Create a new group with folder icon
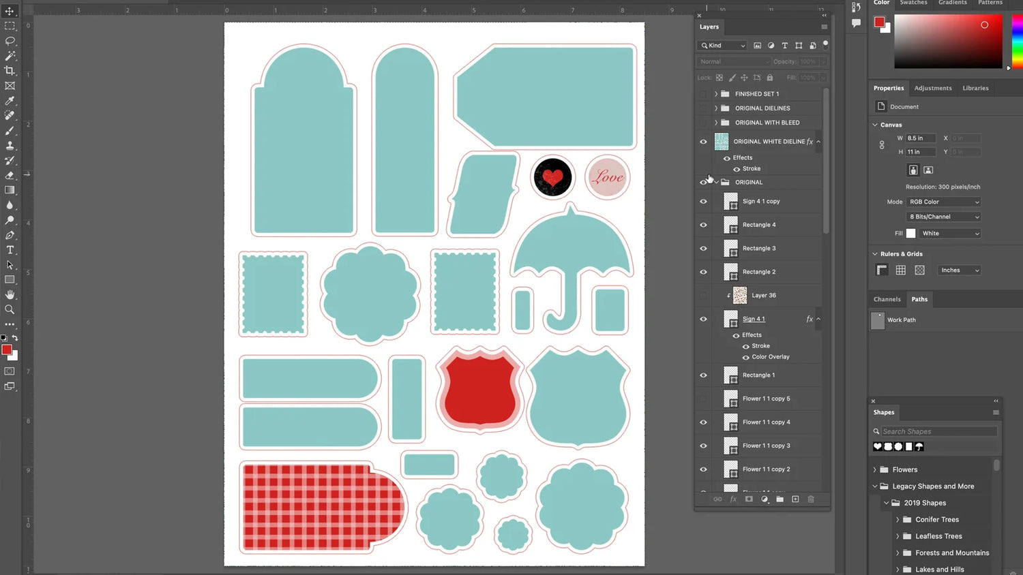The width and height of the screenshot is (1023, 575). (x=780, y=499)
